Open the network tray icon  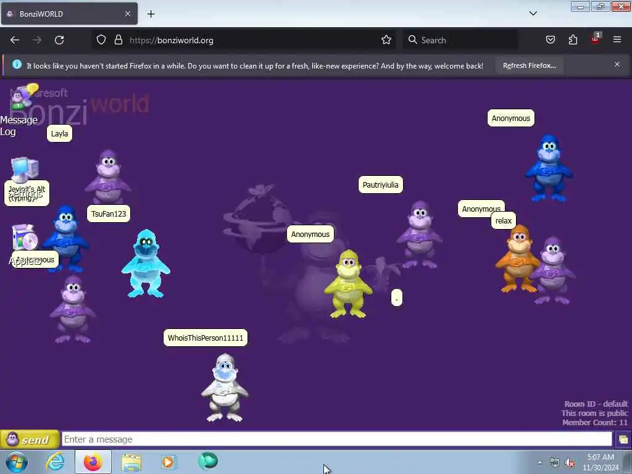tap(555, 463)
